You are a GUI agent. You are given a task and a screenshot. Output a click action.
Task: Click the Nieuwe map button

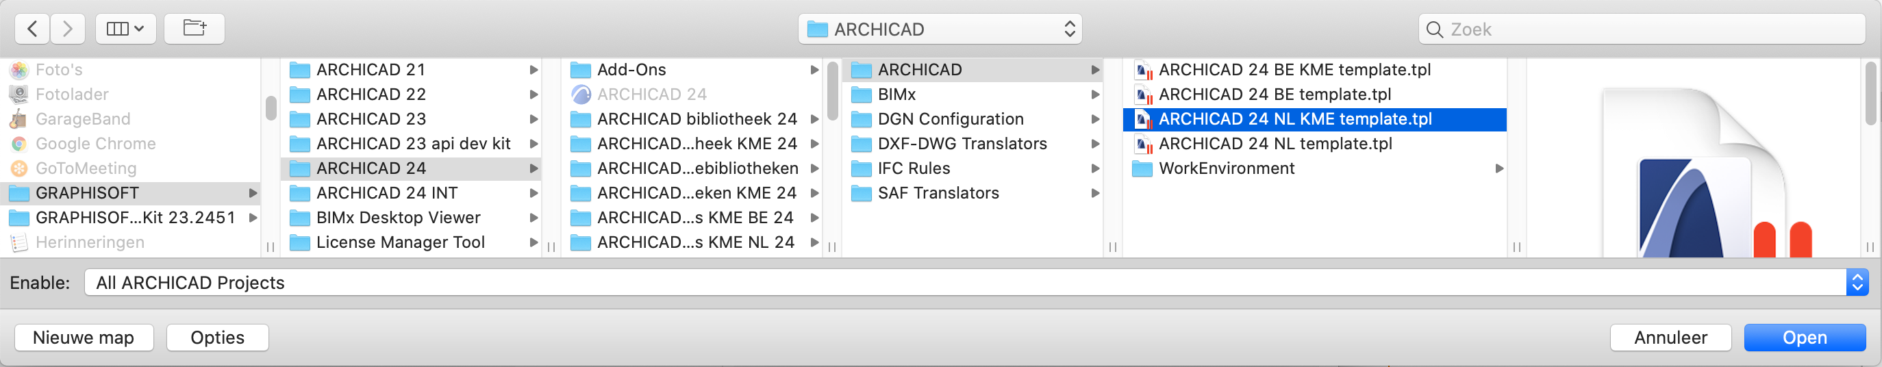[x=84, y=338]
